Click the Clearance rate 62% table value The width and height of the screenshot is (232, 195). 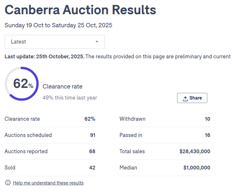click(89, 119)
